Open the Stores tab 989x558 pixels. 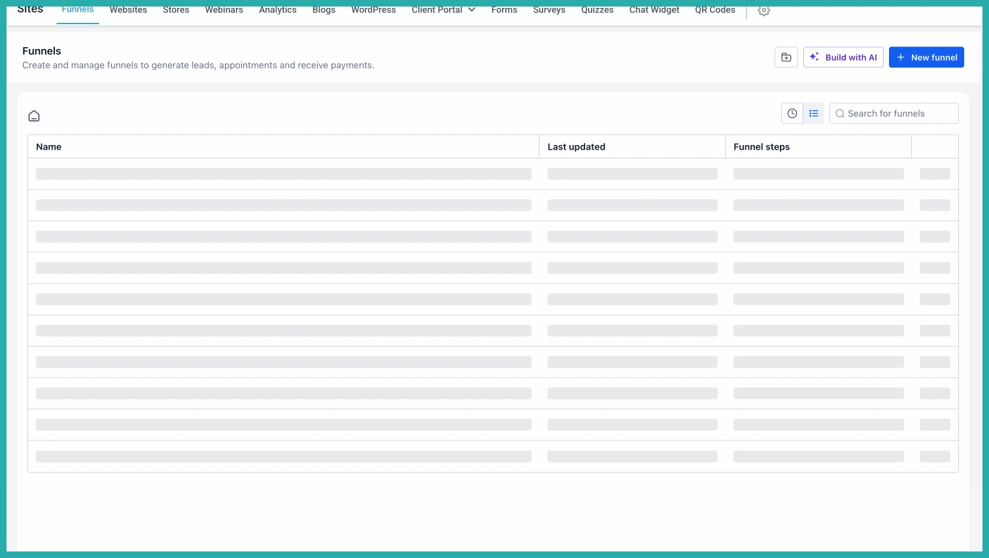pos(176,10)
